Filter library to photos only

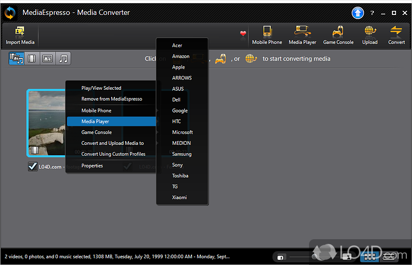pyautogui.click(x=47, y=58)
